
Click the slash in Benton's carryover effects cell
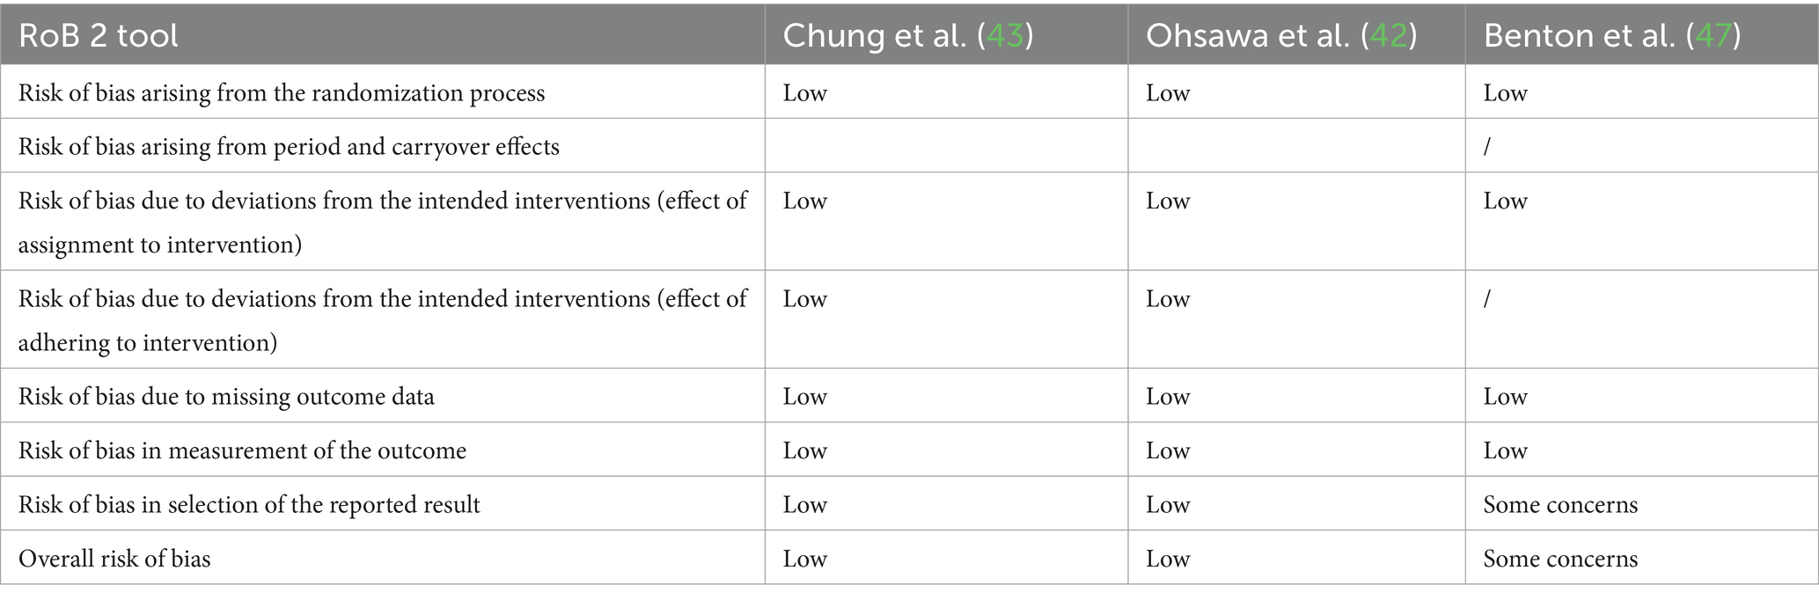[x=1487, y=146]
